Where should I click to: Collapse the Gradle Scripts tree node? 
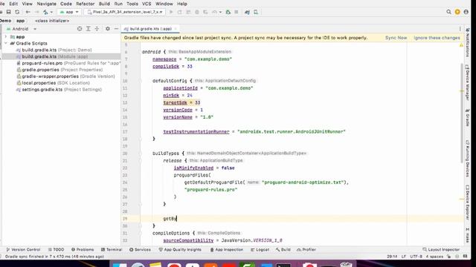[6, 43]
